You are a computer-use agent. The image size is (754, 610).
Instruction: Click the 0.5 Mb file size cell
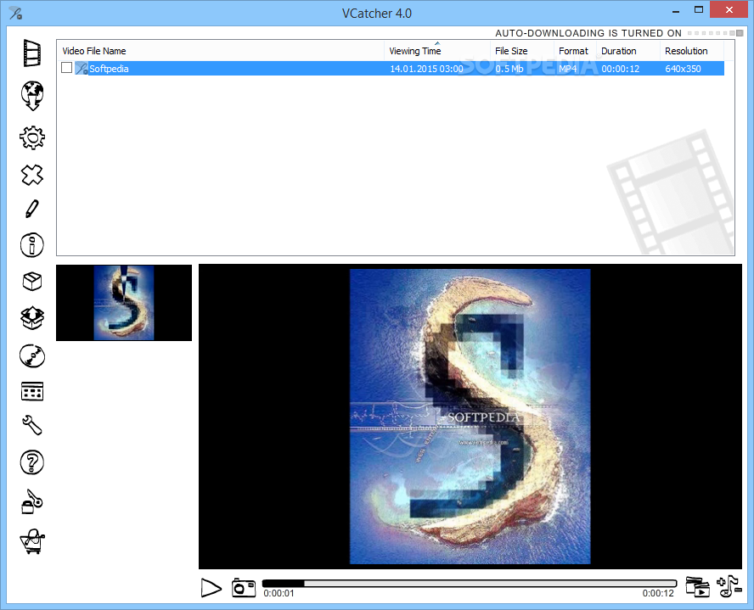pos(509,69)
